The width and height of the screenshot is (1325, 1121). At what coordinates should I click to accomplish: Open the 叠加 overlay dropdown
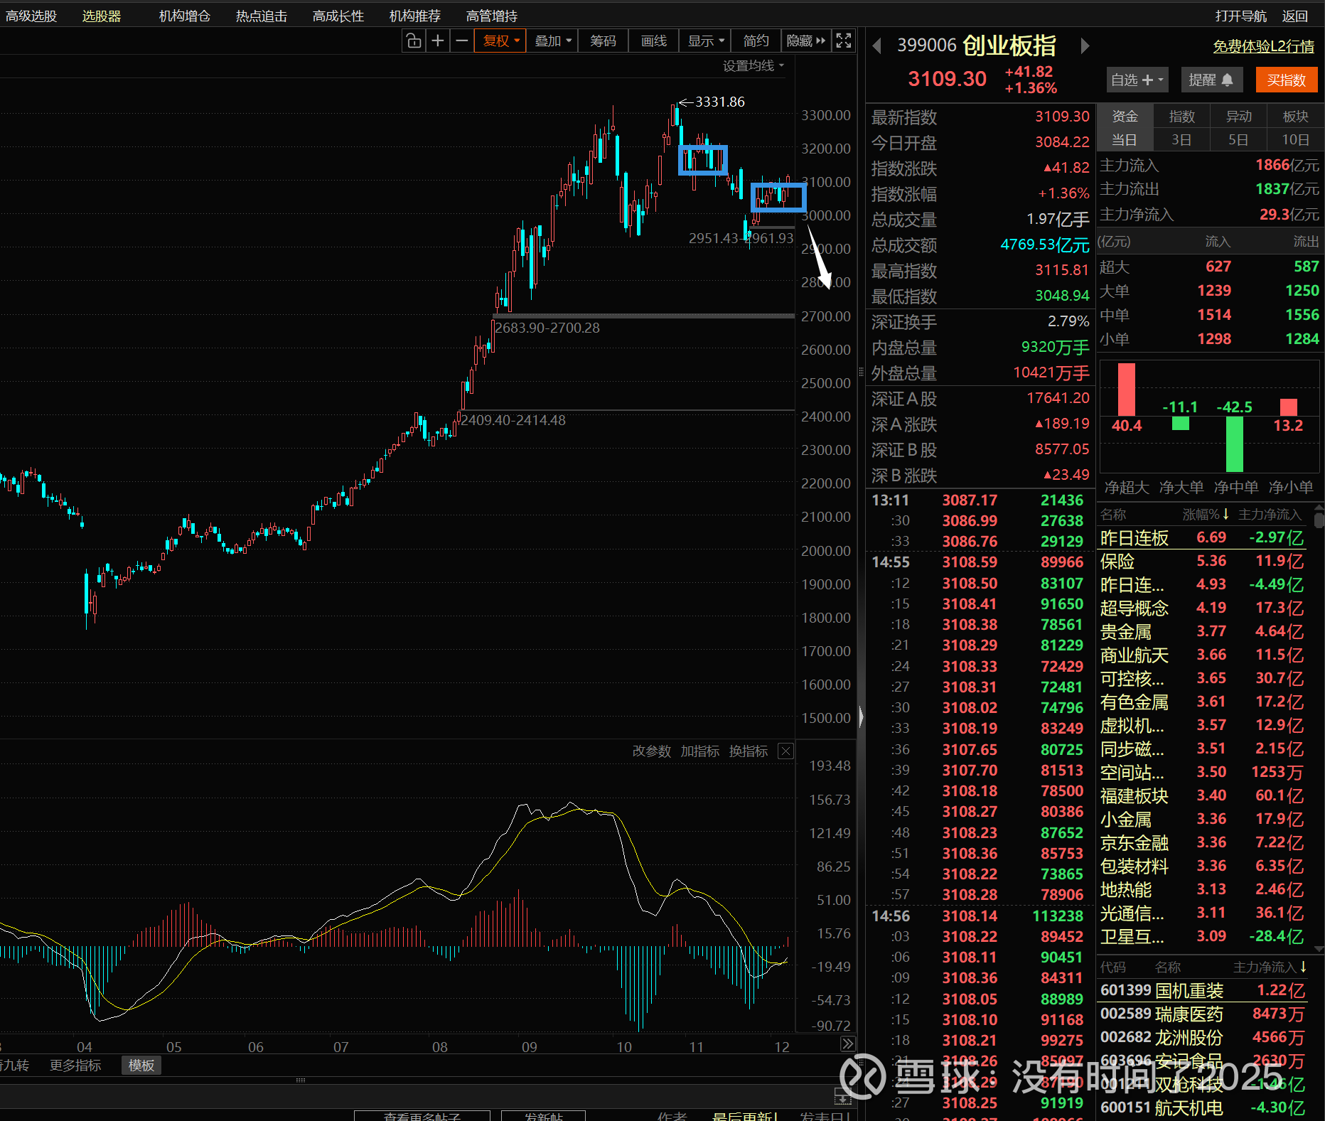[x=553, y=41]
